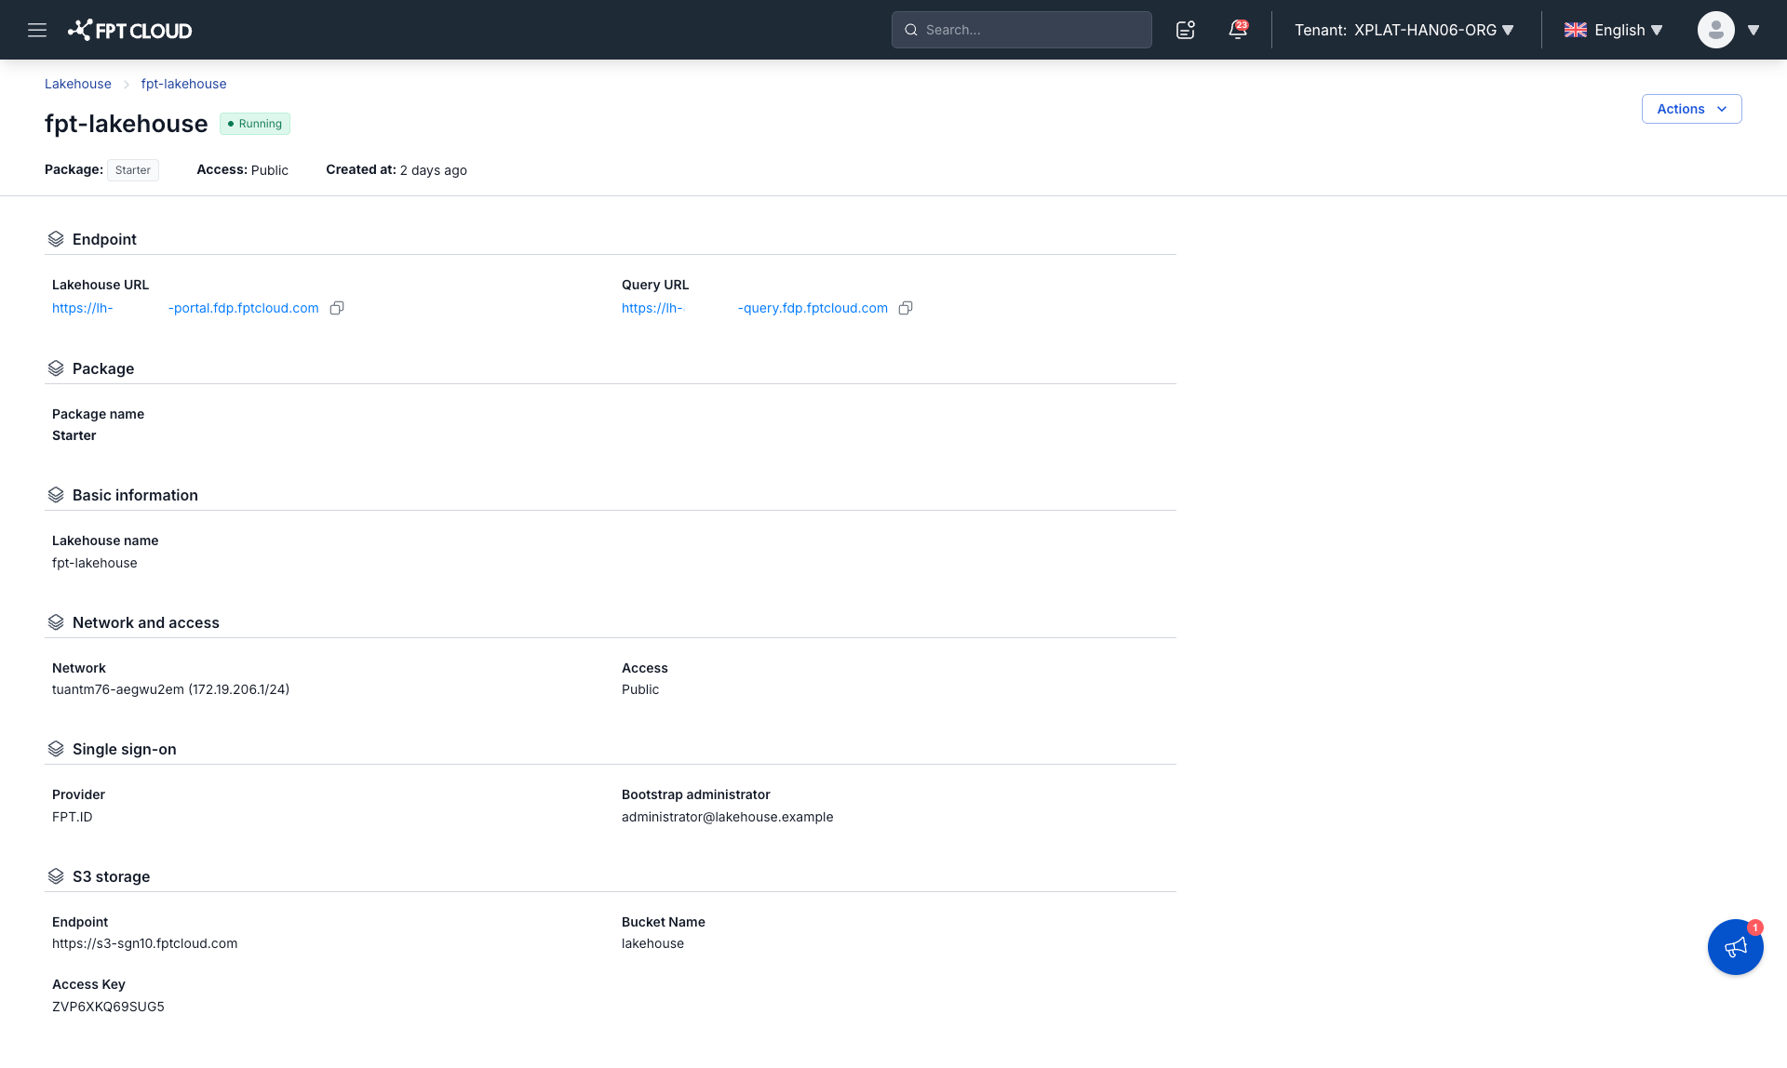Screen dimensions: 1787x1068
Task: Open the notifications bell
Action: [x=1238, y=30]
